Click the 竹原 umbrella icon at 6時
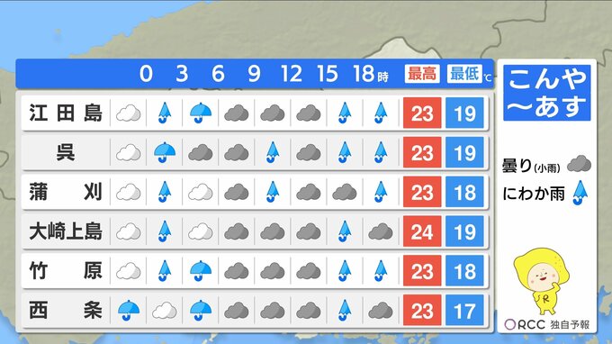The image size is (612, 344). click(201, 271)
